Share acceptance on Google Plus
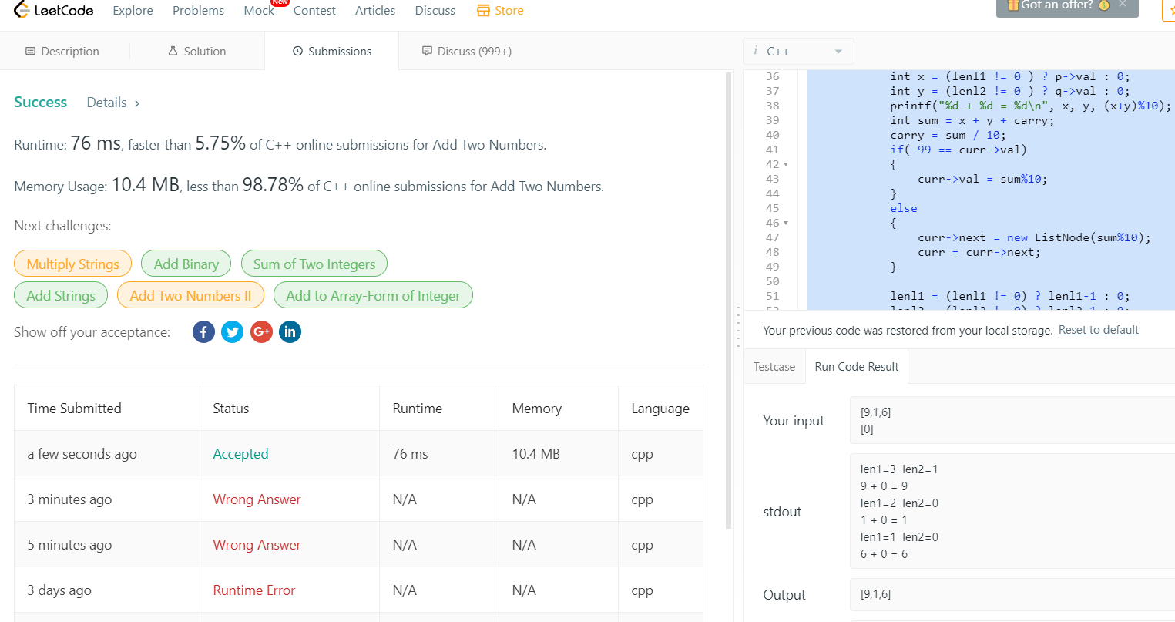1175x622 pixels. 261,332
